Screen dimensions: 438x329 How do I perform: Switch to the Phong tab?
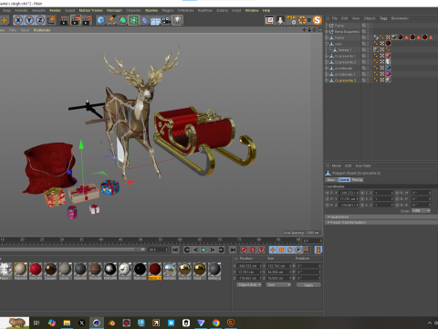[357, 180]
